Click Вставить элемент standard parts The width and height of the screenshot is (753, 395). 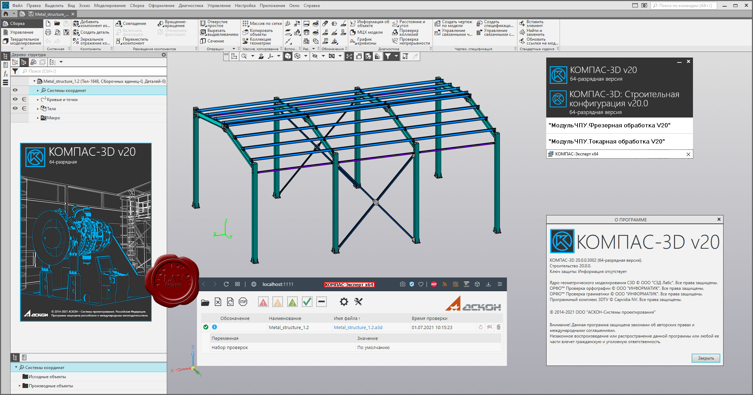coord(531,24)
